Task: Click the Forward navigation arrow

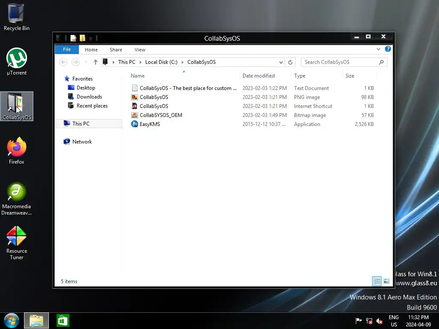Action: point(75,62)
